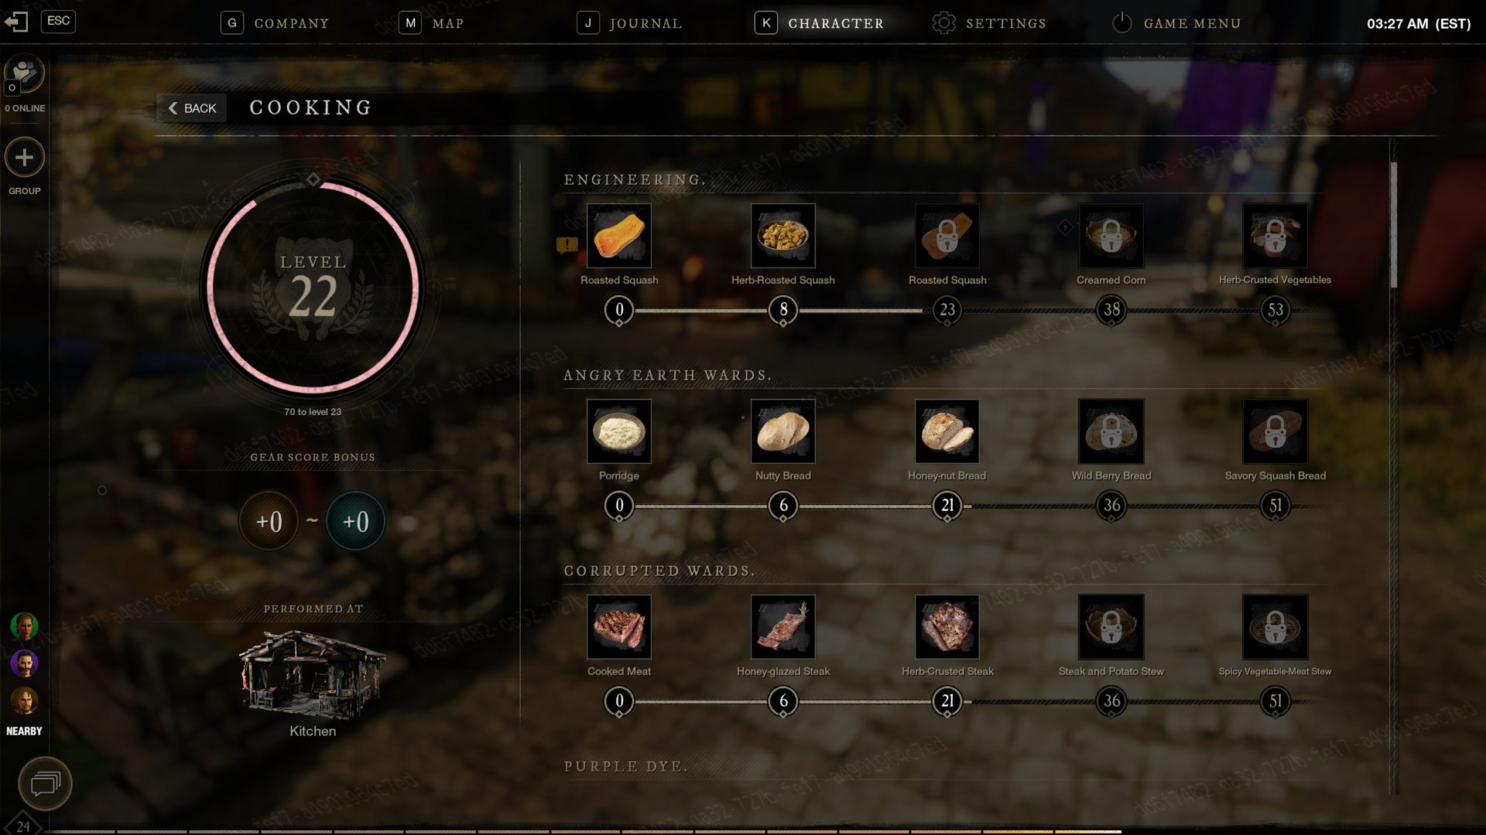Open the Herb-Crusted Steak recipe icon
The height and width of the screenshot is (835, 1486).
[947, 627]
